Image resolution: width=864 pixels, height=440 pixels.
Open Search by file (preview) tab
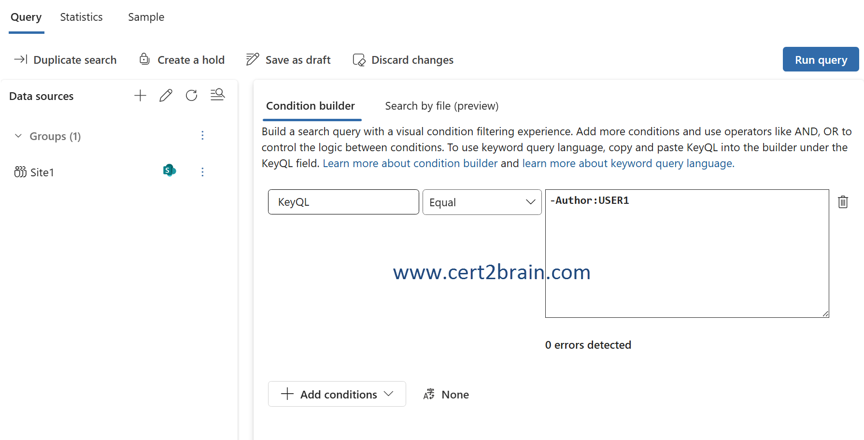click(441, 106)
